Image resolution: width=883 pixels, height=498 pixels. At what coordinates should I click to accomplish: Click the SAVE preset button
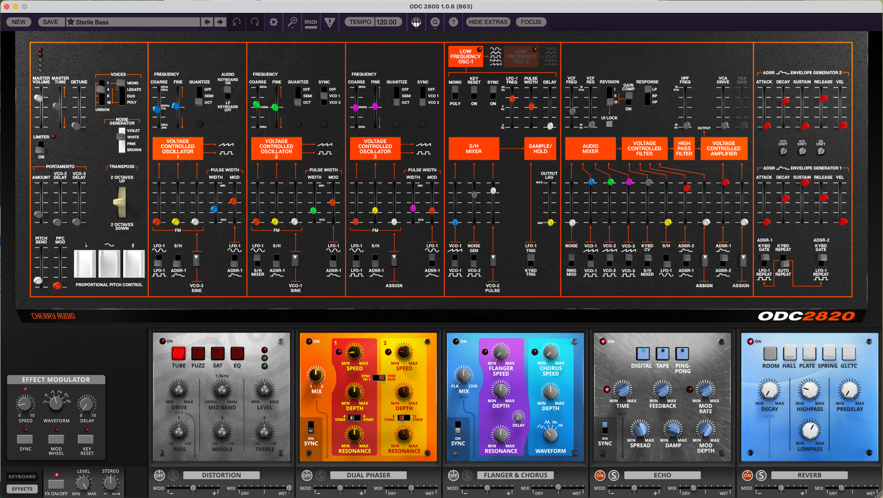51,22
